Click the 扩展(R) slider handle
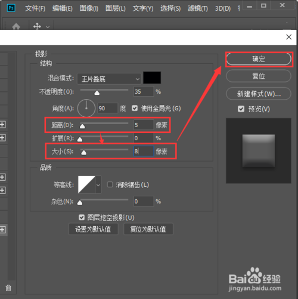The height and width of the screenshot is (299, 298). pyautogui.click(x=80, y=139)
